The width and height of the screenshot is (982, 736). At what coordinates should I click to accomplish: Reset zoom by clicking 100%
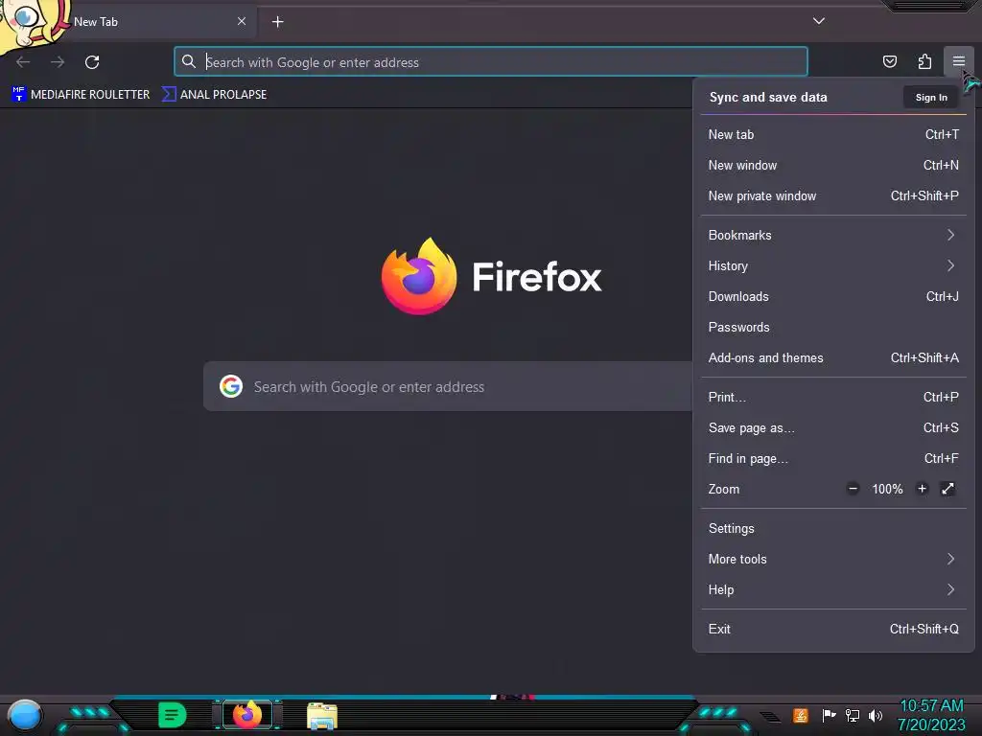click(x=887, y=489)
